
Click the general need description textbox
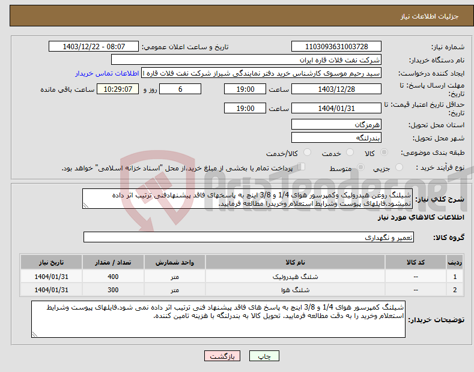248,199
